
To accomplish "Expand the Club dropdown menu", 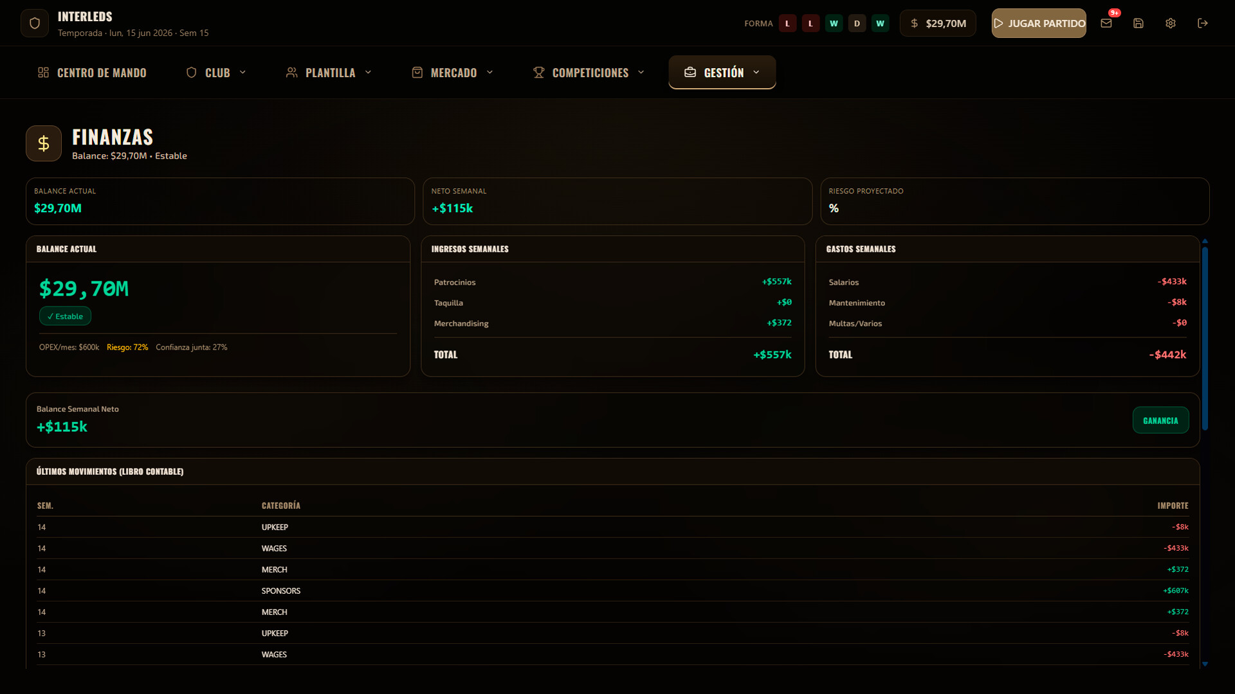I will [x=217, y=73].
